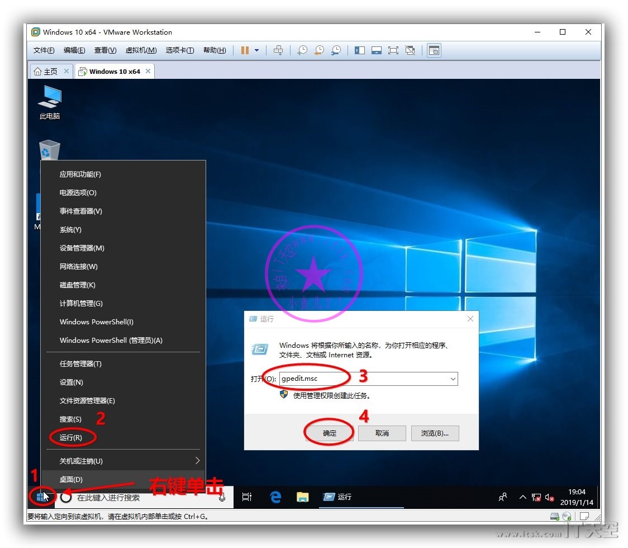Click the VMware message log icon in status bar
Image resolution: width=628 pixels, height=548 pixels.
tap(585, 516)
